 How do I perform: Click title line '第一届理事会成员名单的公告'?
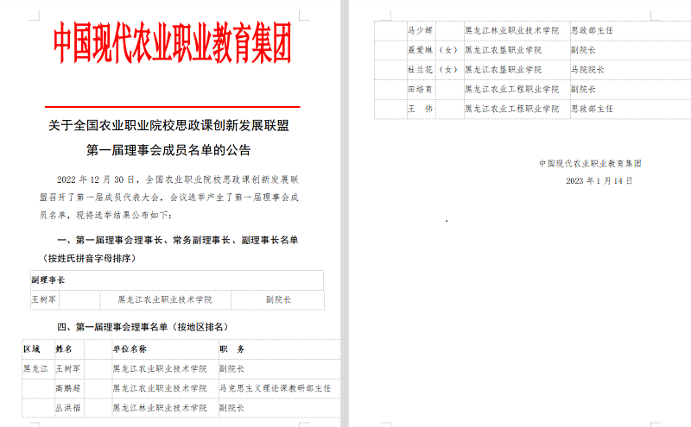(168, 151)
